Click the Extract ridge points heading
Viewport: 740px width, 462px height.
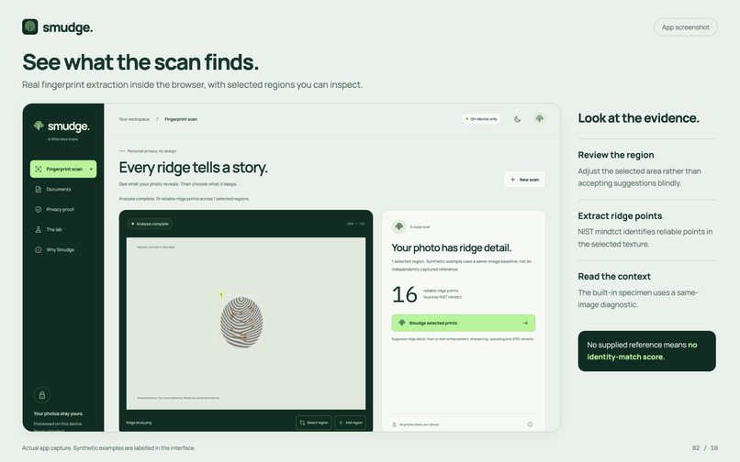pyautogui.click(x=620, y=216)
